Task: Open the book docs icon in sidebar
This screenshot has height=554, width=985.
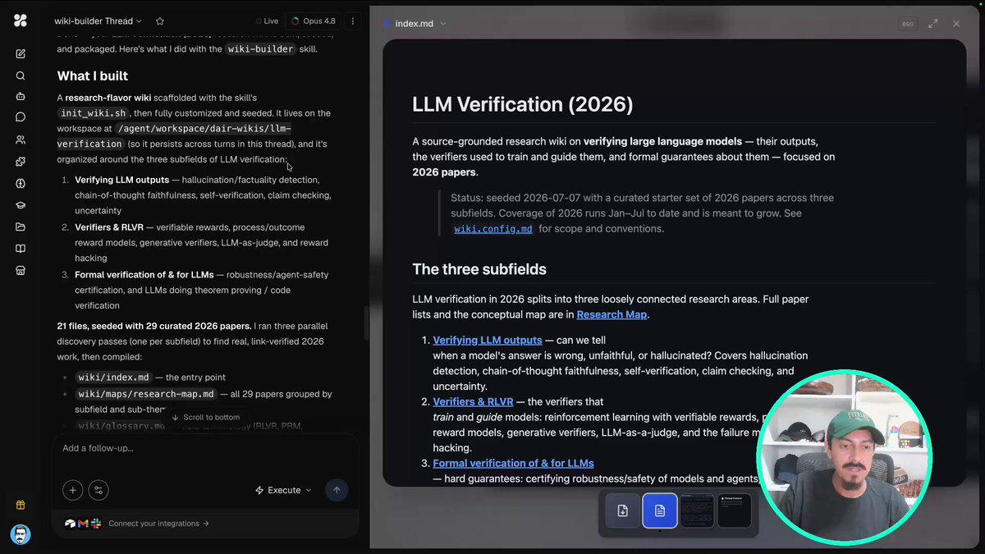Action: coord(21,249)
